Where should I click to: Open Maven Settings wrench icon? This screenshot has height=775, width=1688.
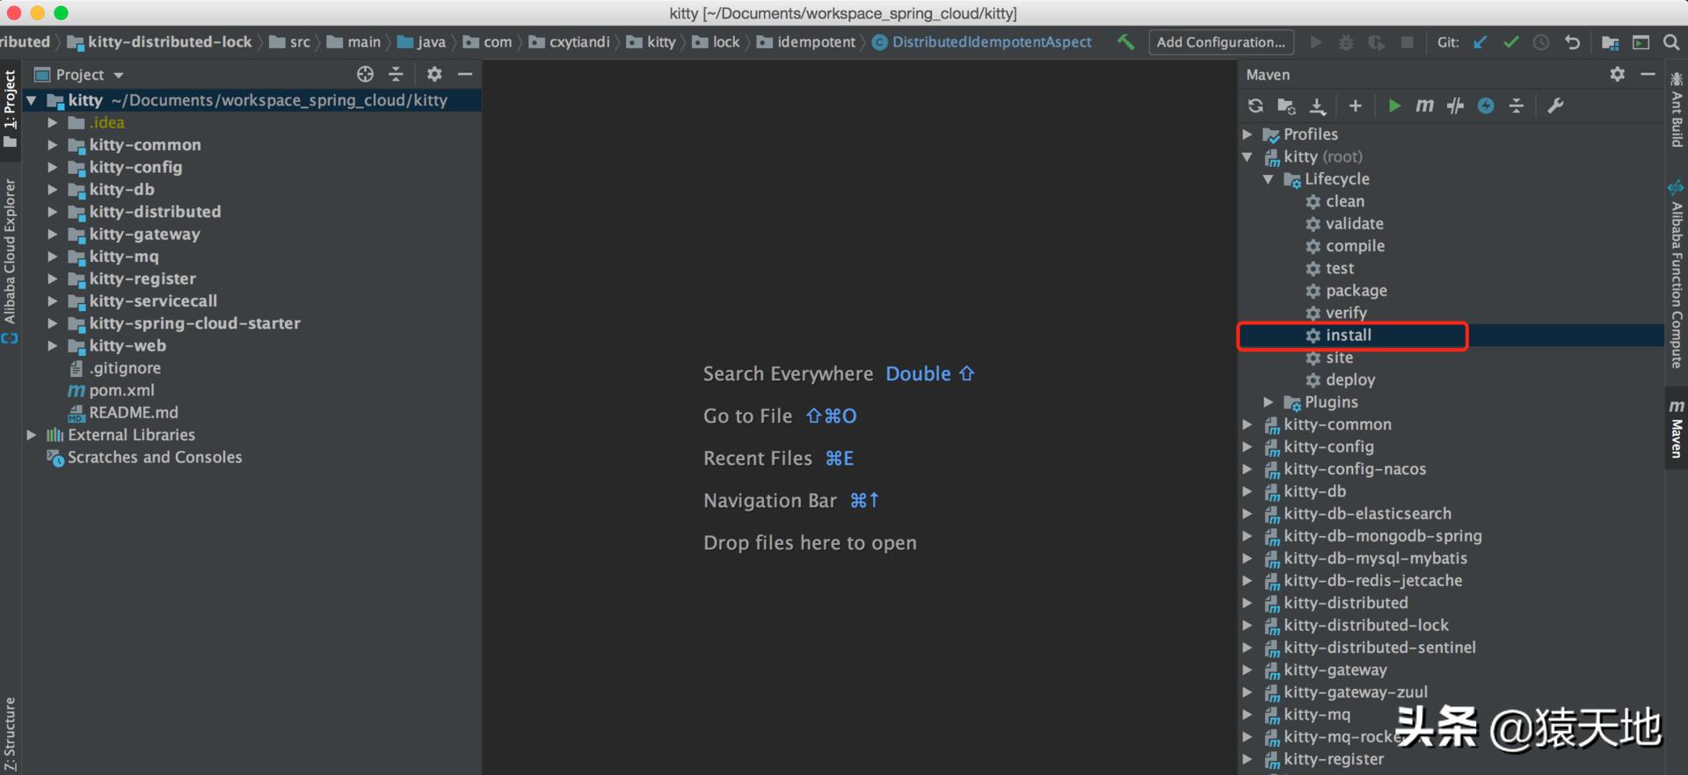point(1555,106)
